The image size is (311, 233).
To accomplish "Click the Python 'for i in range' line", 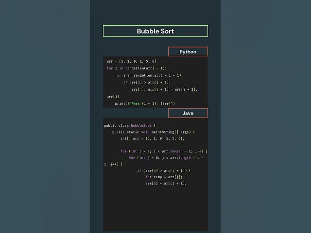I will pyautogui.click(x=137, y=68).
